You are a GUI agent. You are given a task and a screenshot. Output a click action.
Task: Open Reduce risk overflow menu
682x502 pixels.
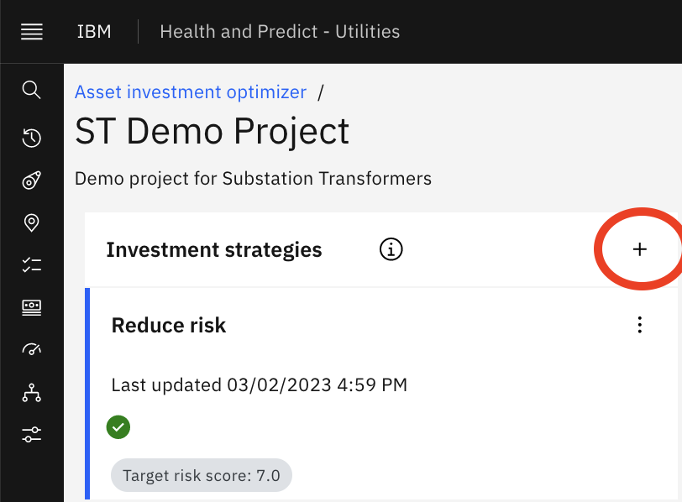pos(639,325)
